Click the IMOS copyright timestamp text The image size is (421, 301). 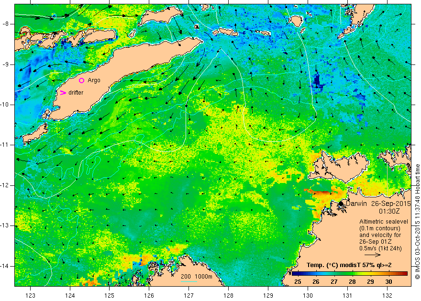point(417,222)
